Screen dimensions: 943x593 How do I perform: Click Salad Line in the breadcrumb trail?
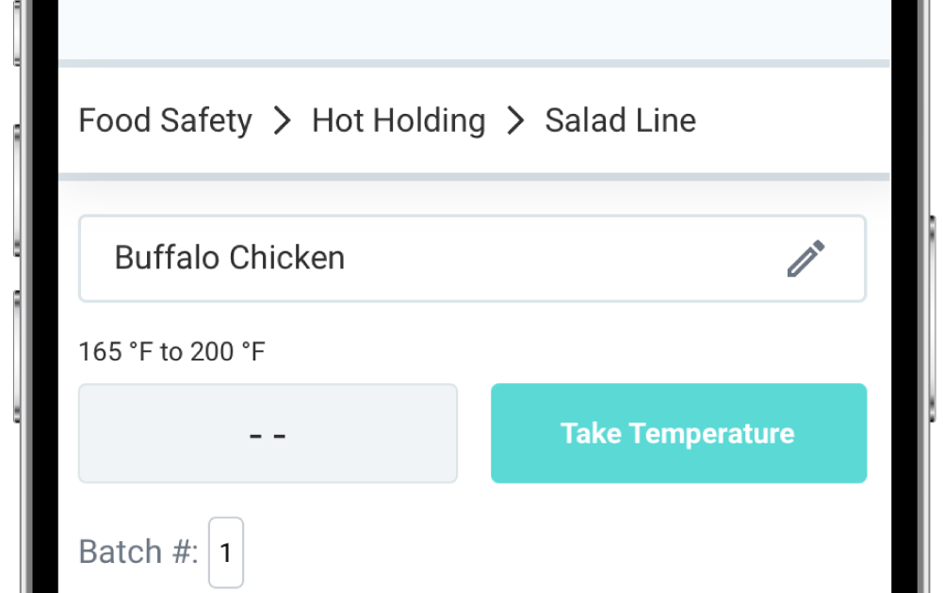point(620,120)
